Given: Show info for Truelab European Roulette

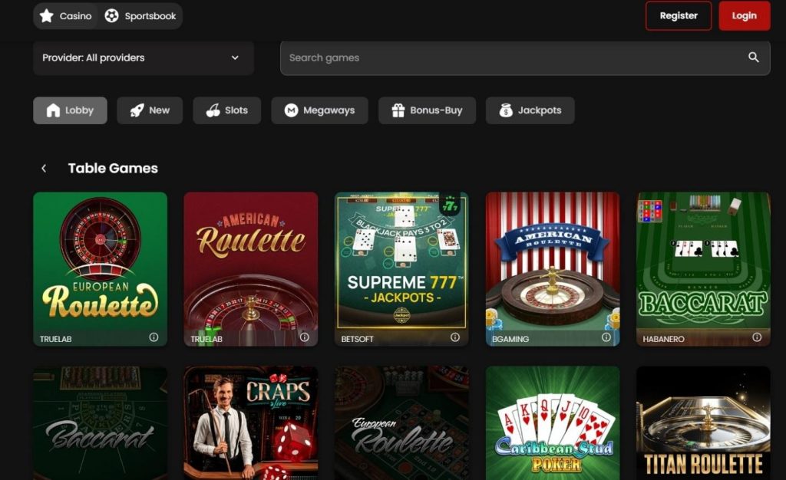Looking at the screenshot, I should click(x=154, y=337).
